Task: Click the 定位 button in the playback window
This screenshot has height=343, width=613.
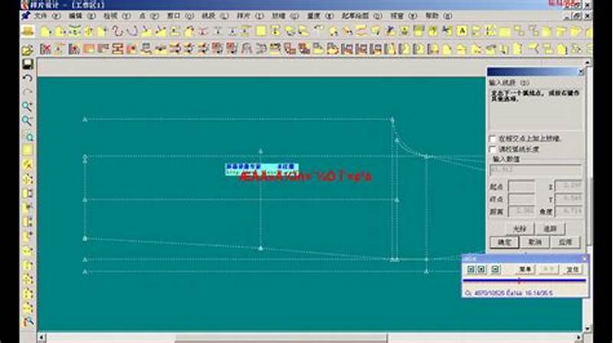Action: 572,269
